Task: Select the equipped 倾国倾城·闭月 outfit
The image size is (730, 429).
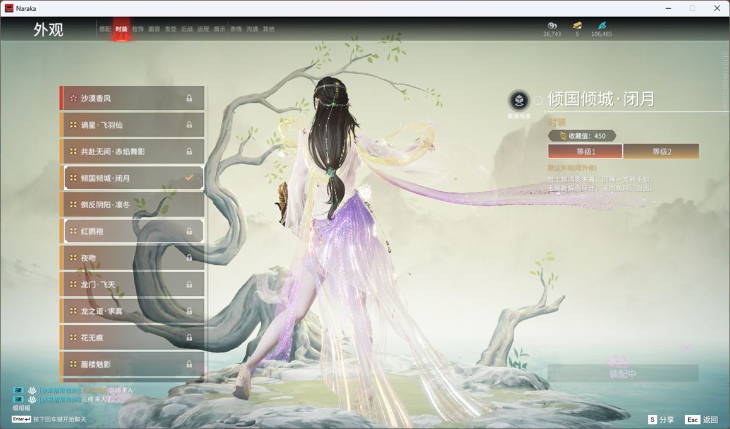Action: point(133,178)
